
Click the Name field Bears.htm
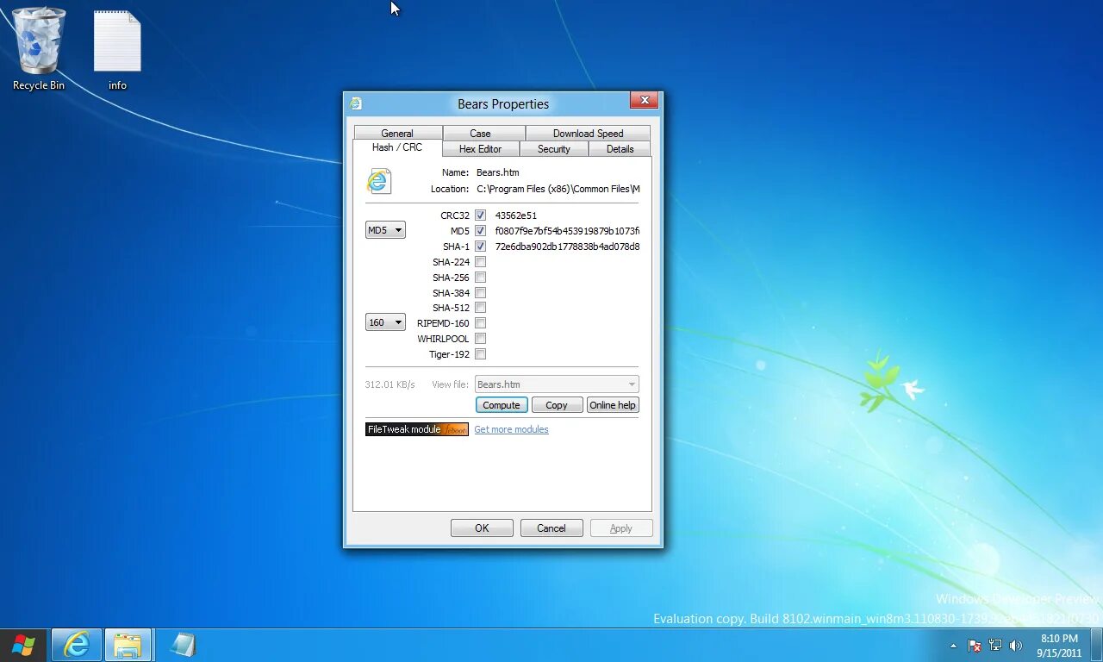click(x=498, y=172)
